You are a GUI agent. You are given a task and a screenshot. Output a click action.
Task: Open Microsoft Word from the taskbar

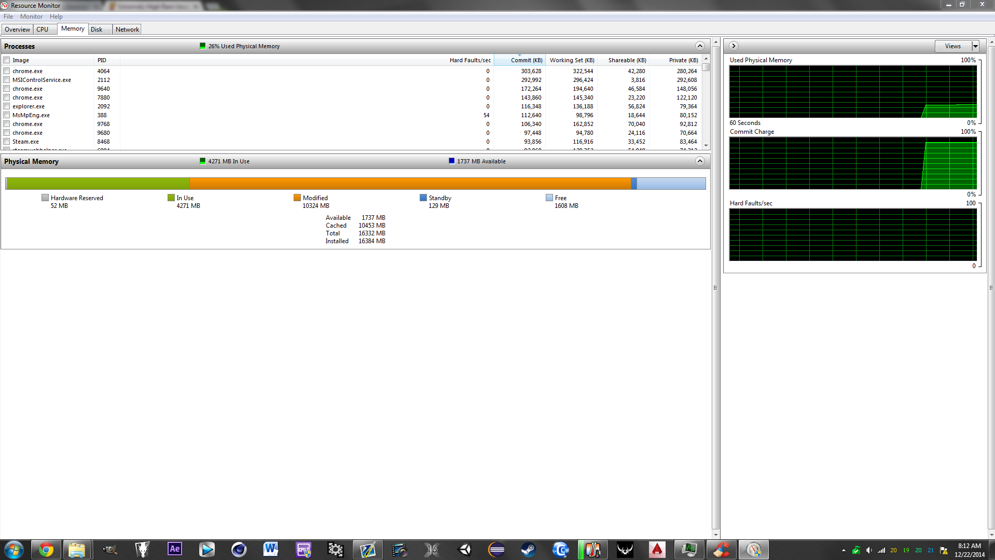(271, 550)
